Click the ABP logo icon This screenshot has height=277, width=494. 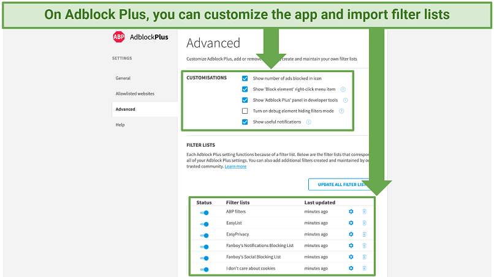[119, 37]
